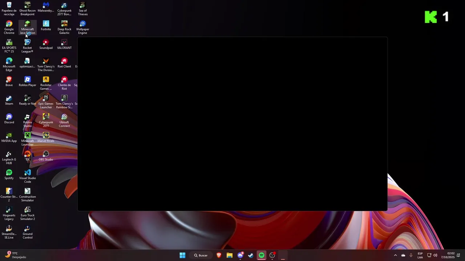Screen dimensions: 465x261
Task: Select the Visual Studio Code shortcut
Action: coord(27,177)
